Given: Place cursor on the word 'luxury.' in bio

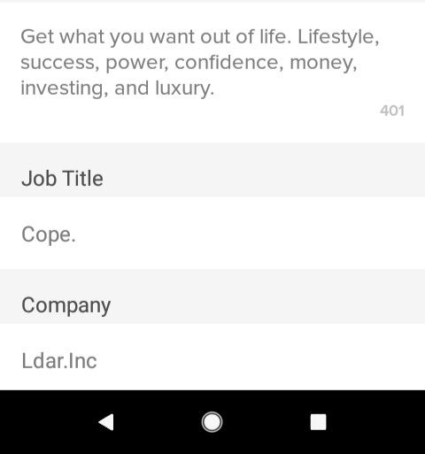Looking at the screenshot, I should (184, 88).
